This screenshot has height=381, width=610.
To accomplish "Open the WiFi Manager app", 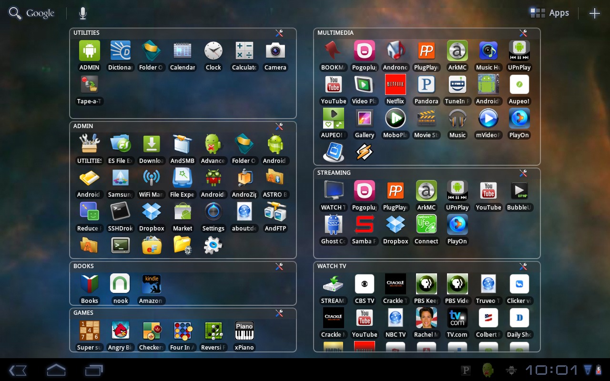I will click(152, 183).
